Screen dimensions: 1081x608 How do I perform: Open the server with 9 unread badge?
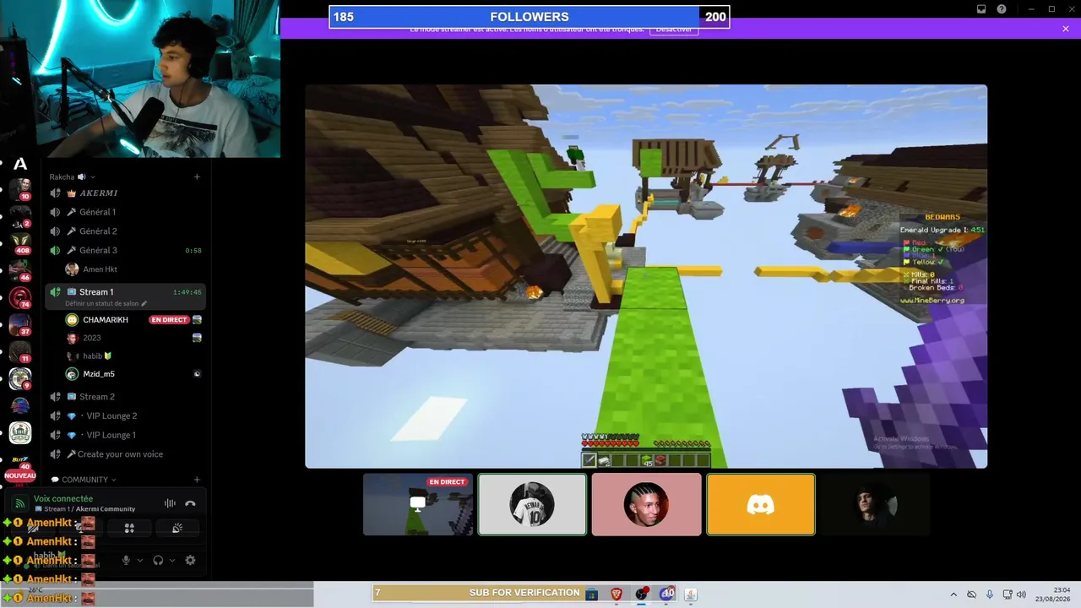point(20,378)
